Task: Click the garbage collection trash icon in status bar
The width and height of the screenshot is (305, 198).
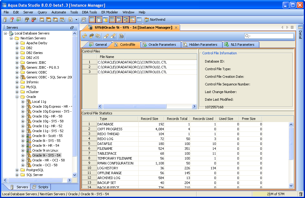Action: (301, 194)
